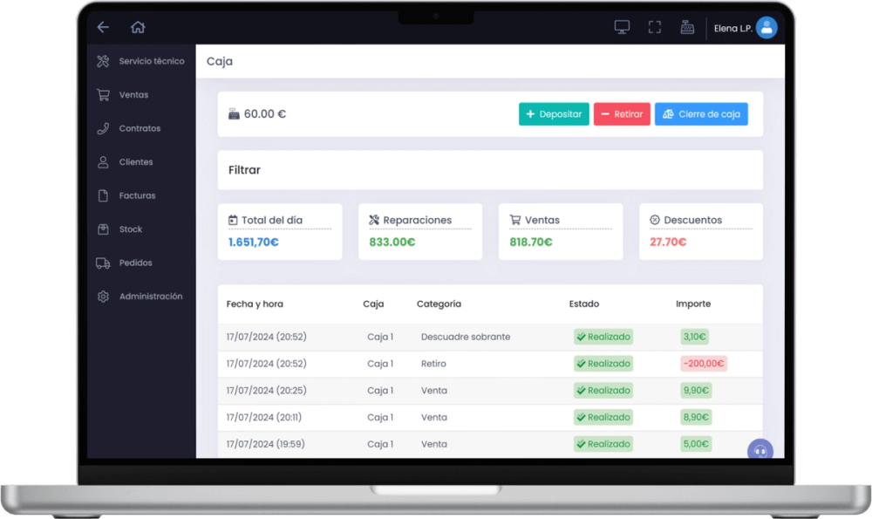Click the register icon beside 60.00 €

[x=234, y=114]
